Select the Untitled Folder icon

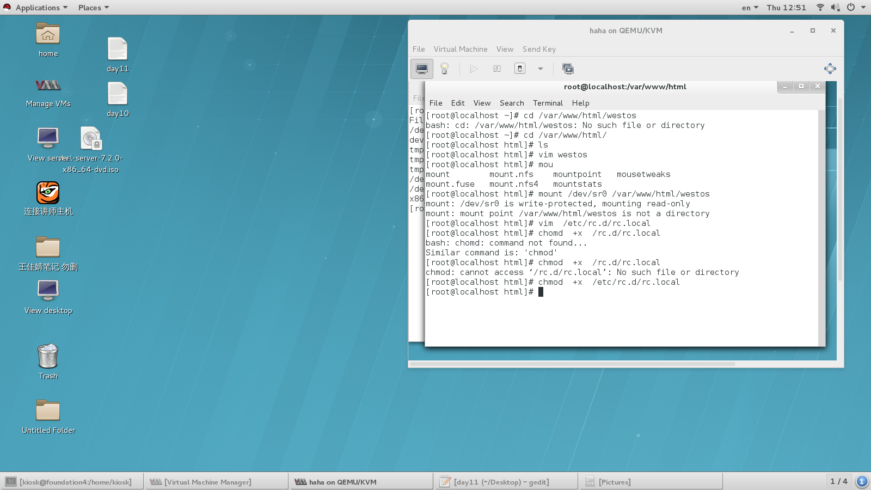[48, 416]
